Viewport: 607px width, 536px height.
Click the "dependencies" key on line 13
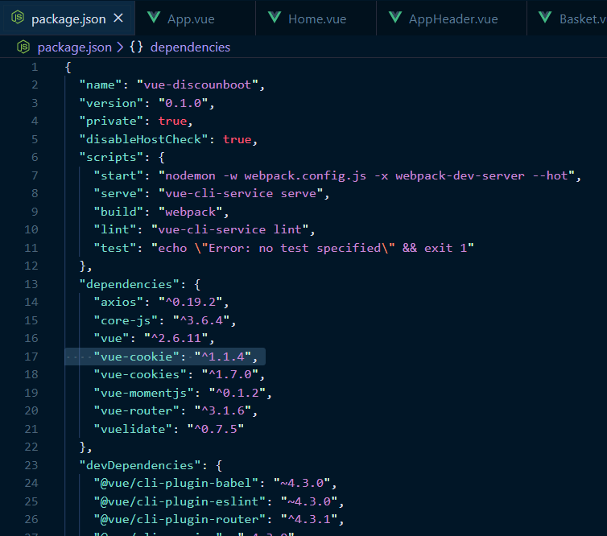pos(130,284)
